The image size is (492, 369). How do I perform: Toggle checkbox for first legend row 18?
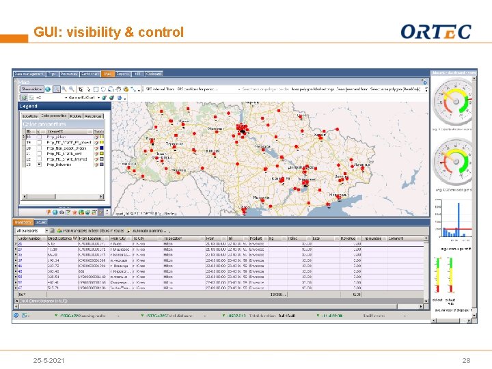click(x=39, y=137)
